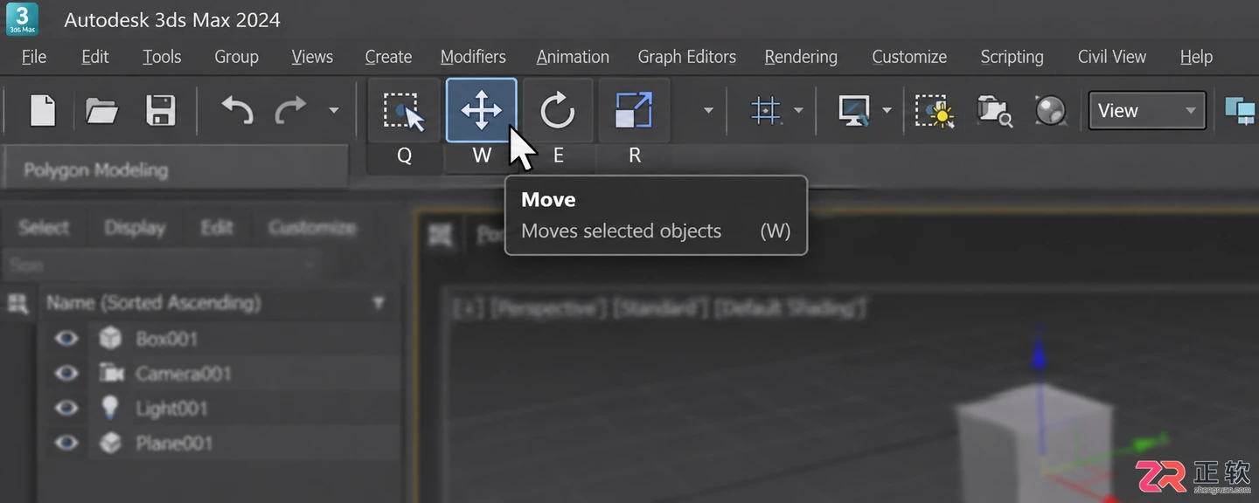Open the Group menu
Screen dimensions: 1259x503
coord(236,57)
